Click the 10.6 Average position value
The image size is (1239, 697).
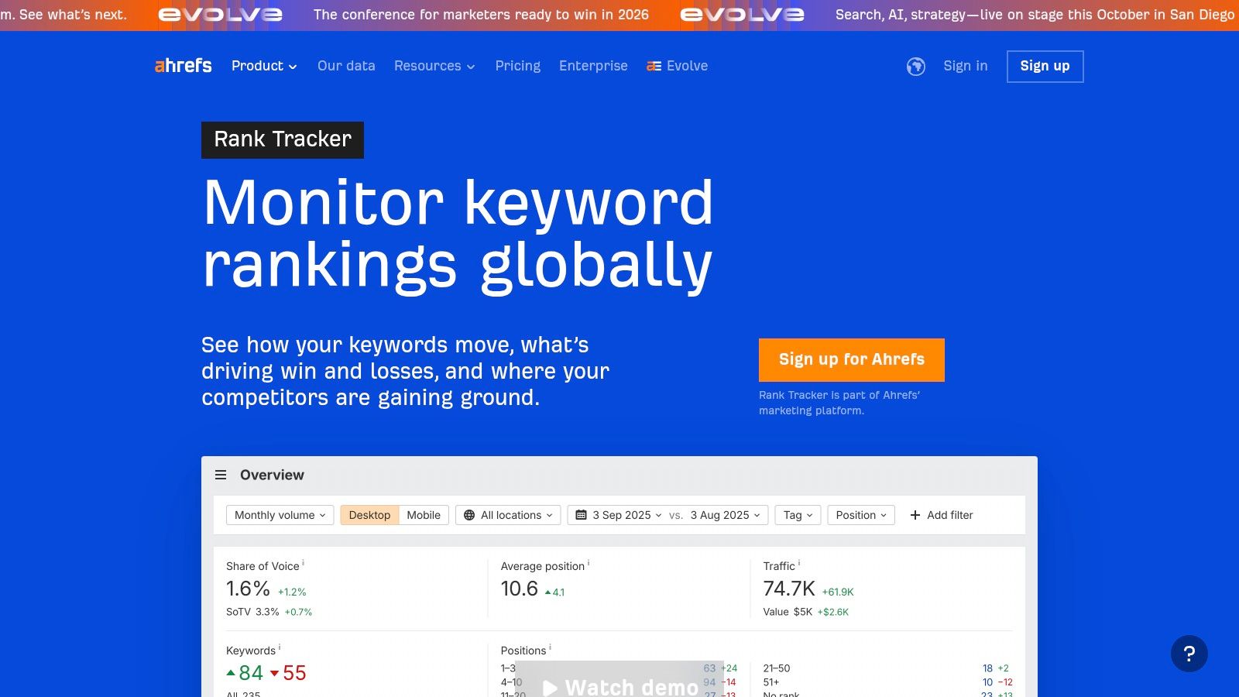(x=520, y=589)
